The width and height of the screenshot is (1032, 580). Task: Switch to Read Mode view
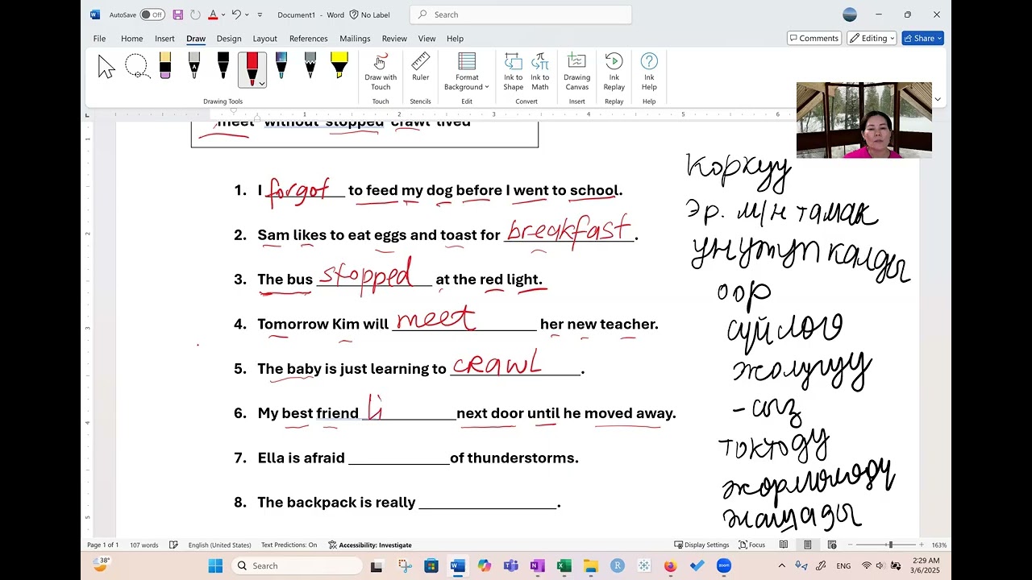click(x=783, y=545)
